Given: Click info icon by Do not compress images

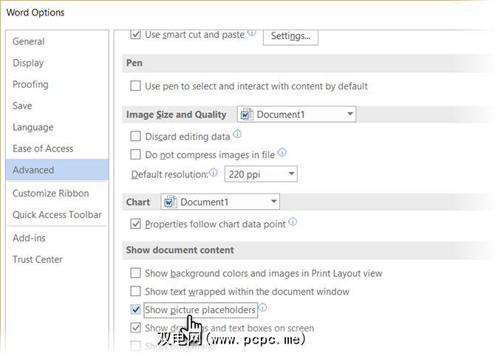Looking at the screenshot, I should 282,154.
